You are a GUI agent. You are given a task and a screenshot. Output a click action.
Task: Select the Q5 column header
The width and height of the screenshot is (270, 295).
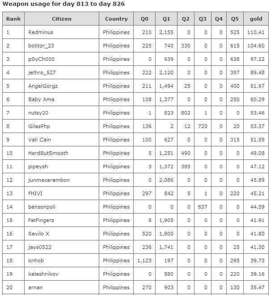(235, 19)
